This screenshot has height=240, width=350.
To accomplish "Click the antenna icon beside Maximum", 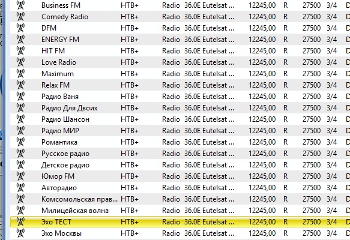I will 20,74.
